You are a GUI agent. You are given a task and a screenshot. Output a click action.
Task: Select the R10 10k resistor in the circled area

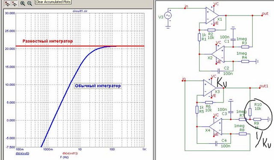(x=250, y=112)
